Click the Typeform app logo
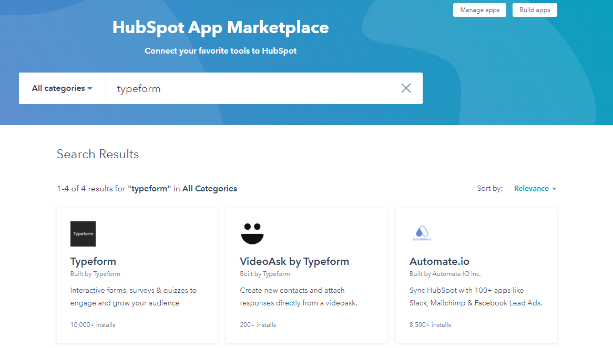 coord(83,234)
